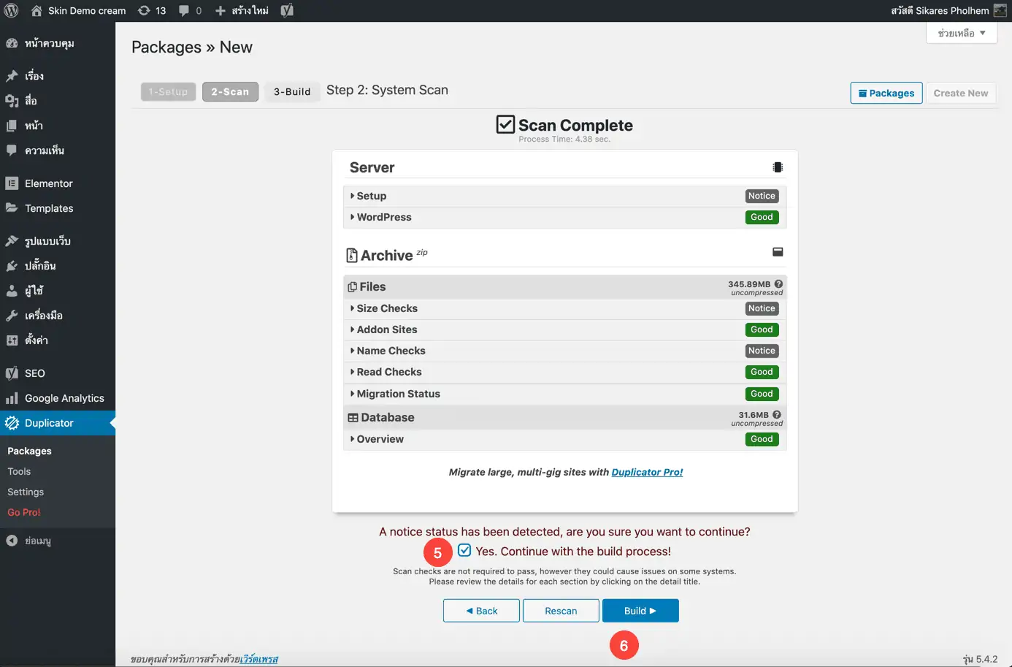Run the scan again with Rescan
Viewport: 1012px width, 667px height.
pyautogui.click(x=561, y=611)
